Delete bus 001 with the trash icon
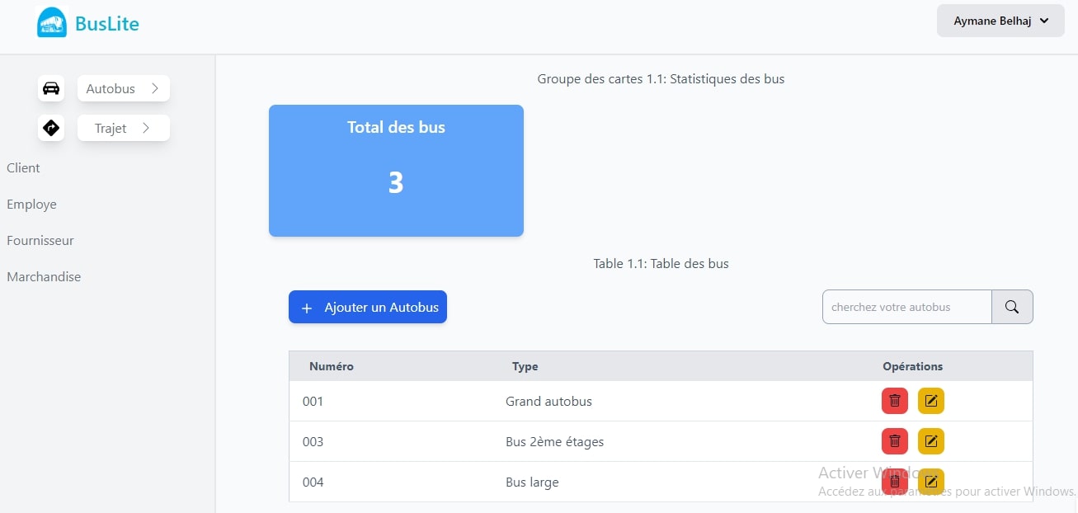 895,401
